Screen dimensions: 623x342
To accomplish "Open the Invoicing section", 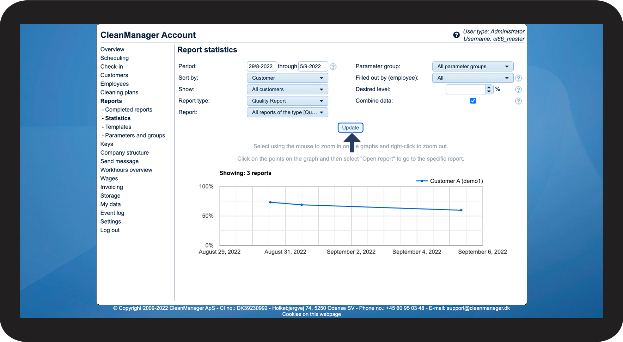I will 111,187.
